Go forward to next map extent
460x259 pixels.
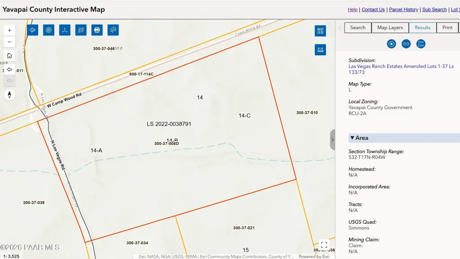(x=9, y=81)
